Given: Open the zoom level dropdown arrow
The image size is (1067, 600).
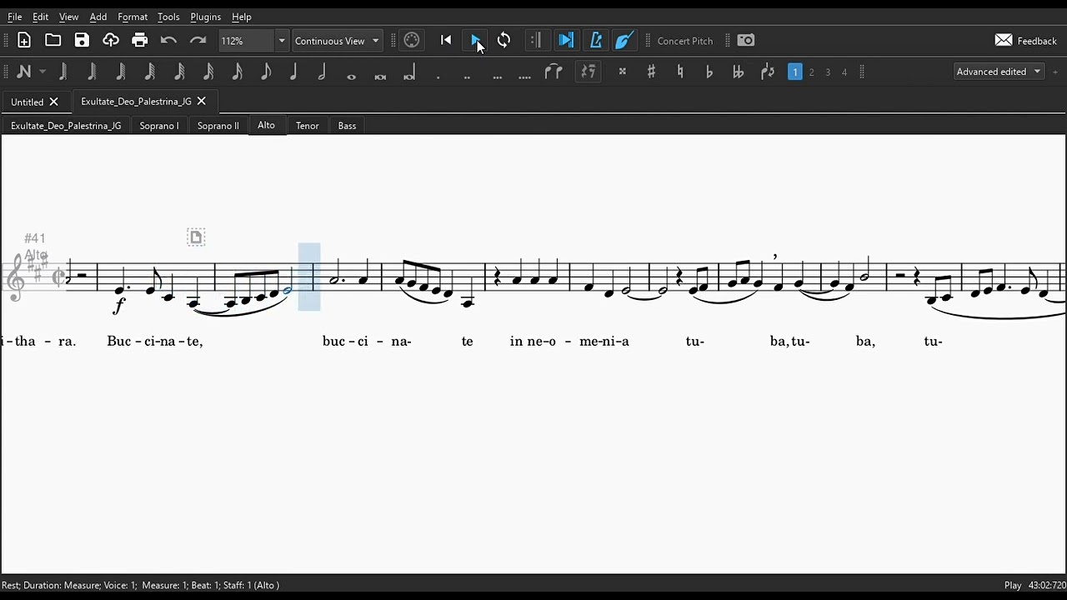Looking at the screenshot, I should [x=282, y=41].
